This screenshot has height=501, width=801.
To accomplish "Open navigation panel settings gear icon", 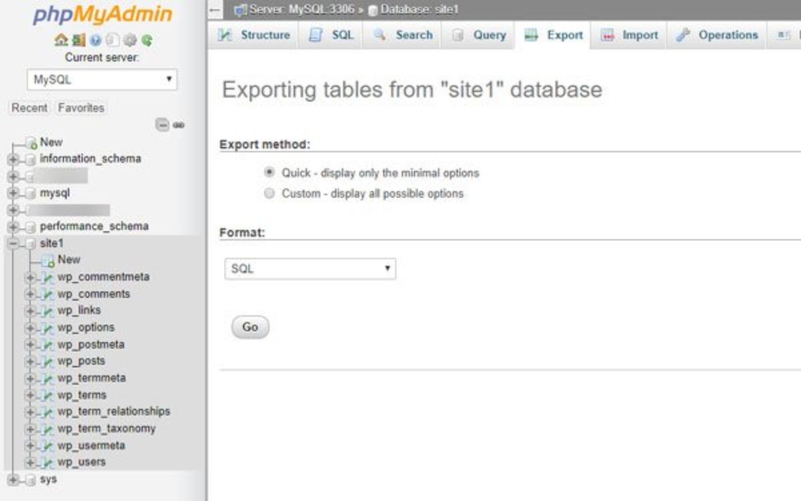I will tap(129, 40).
